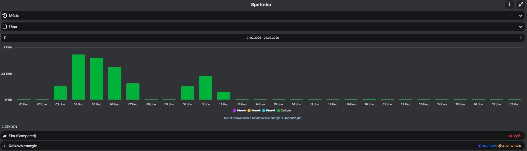The image size is (527, 151).
Task: Hide the Celkem series in legend
Action: 286,111
